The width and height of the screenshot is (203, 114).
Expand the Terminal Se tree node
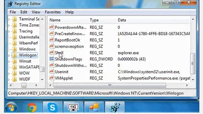pos(9,20)
